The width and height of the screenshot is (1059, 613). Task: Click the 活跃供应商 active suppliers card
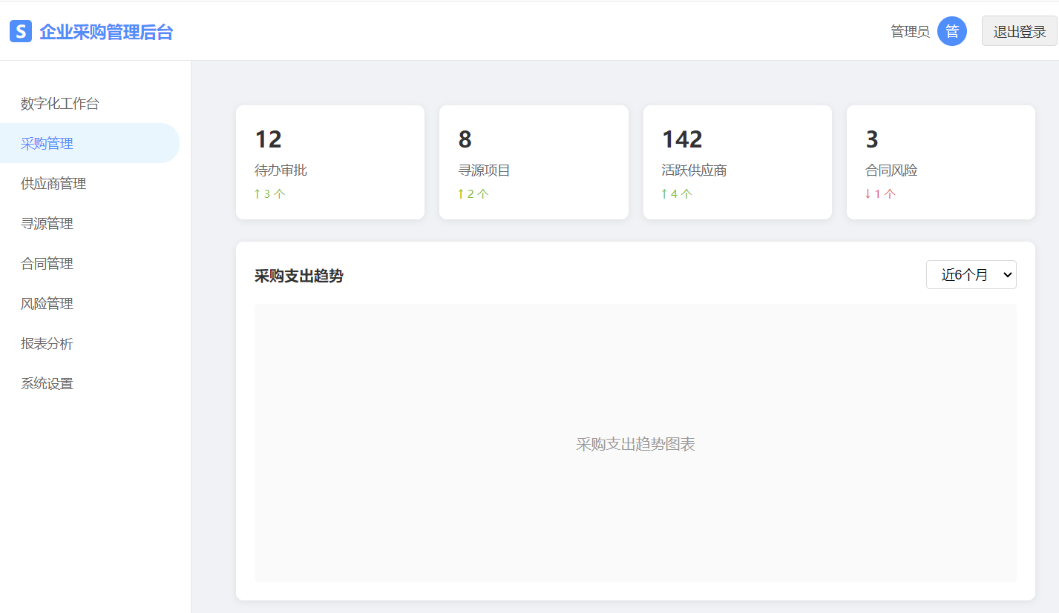pyautogui.click(x=736, y=162)
